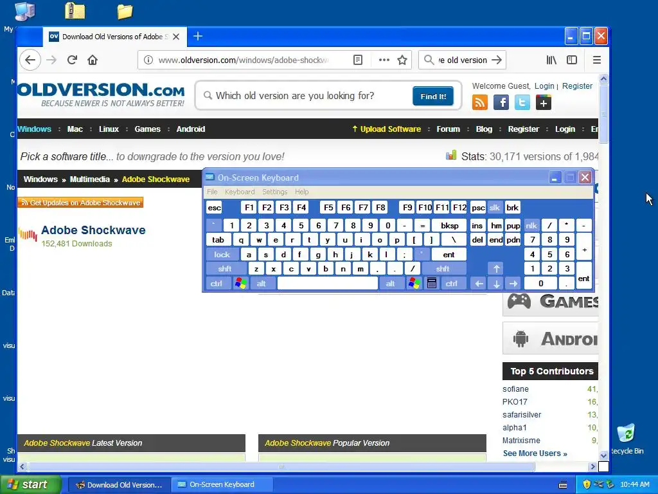Click the up arrow key on On-Screen Keyboard
658x494 pixels.
pyautogui.click(x=497, y=269)
